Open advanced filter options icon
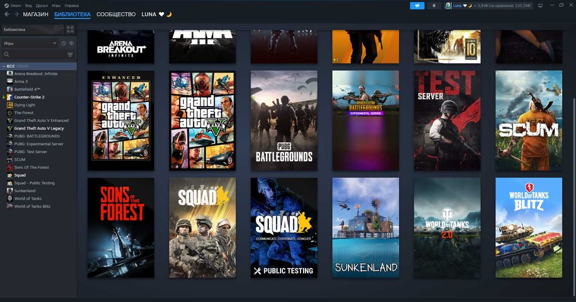The width and height of the screenshot is (576, 302). pos(70,54)
